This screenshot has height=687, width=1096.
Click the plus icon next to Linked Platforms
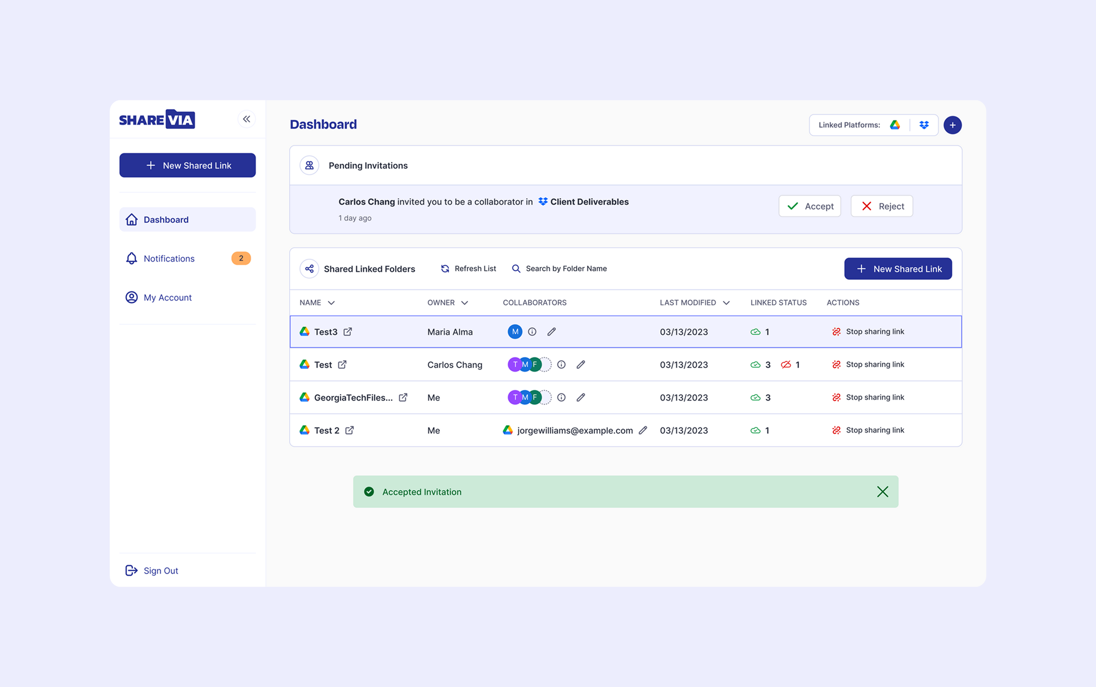[952, 125]
